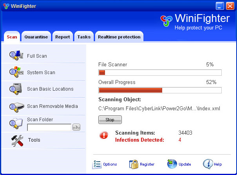Click the red infection alert icon
Image resolution: width=237 pixels, height=175 pixels.
point(104,135)
